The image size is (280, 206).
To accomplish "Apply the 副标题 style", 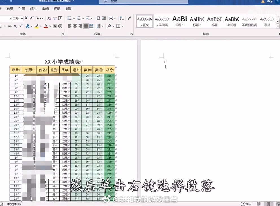I will pos(232,21).
